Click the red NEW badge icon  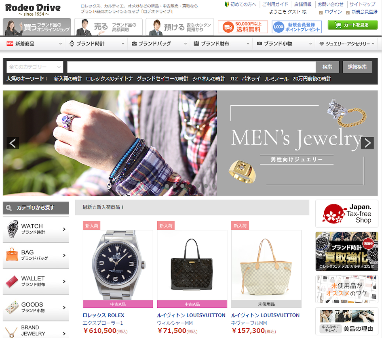(x=10, y=44)
